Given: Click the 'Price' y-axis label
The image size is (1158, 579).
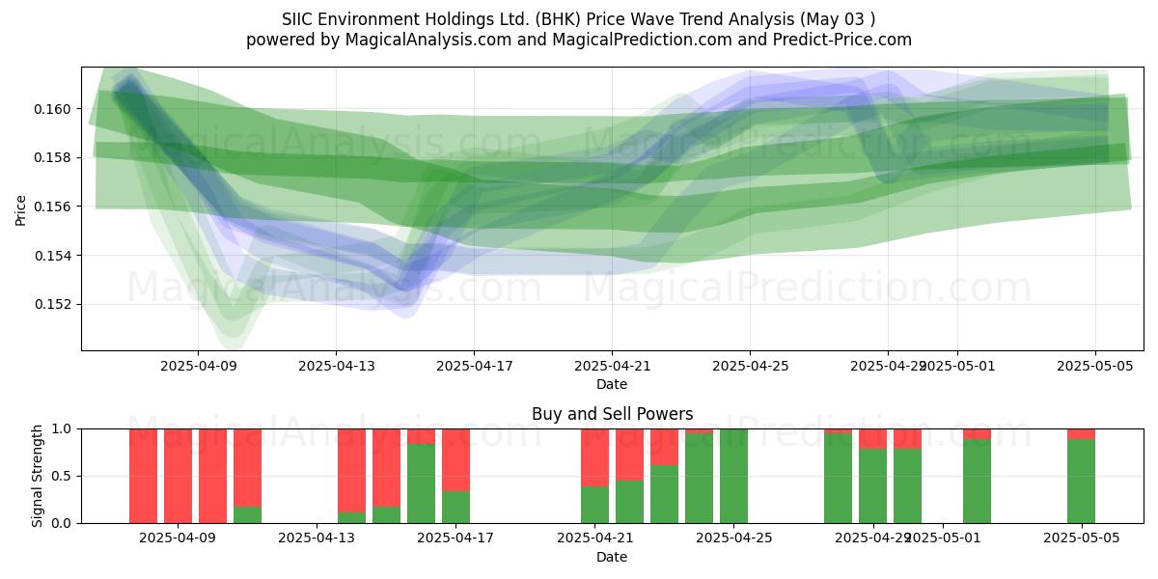Looking at the screenshot, I should 21,209.
